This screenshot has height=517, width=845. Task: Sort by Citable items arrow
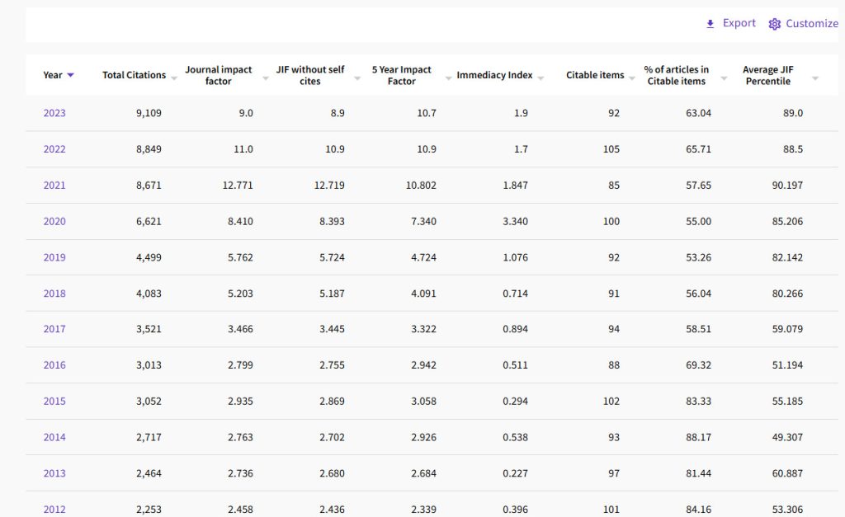(x=632, y=78)
